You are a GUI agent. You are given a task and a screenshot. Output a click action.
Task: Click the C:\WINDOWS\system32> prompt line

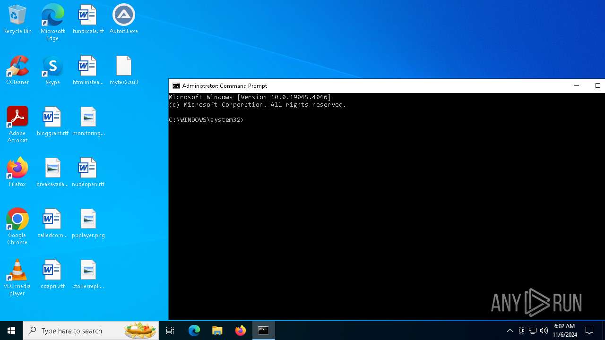pyautogui.click(x=206, y=120)
